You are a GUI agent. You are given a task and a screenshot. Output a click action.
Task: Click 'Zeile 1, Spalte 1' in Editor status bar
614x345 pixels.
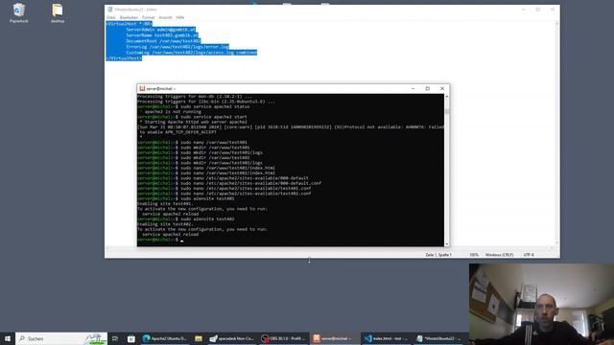[x=438, y=255]
